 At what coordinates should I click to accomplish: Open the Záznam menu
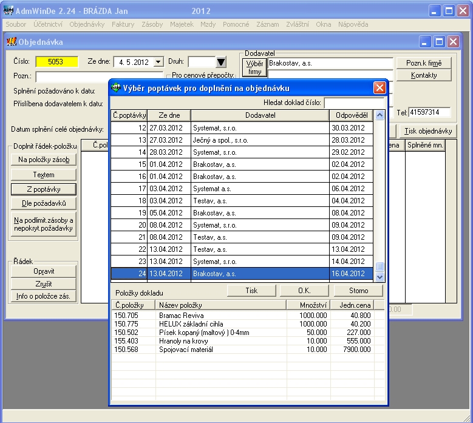[x=268, y=24]
